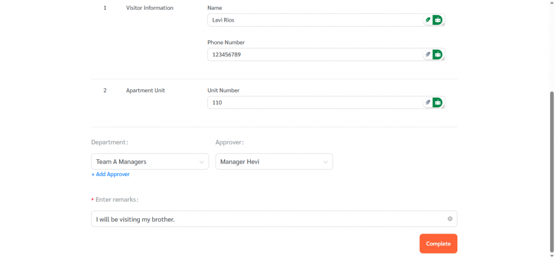Grab the resize handle of the Name textarea
The width and height of the screenshot is (555, 259).
[443, 24]
